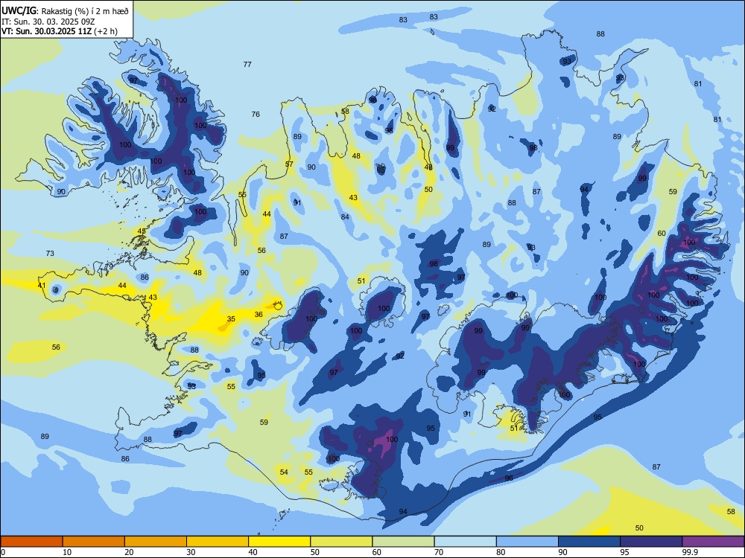The image size is (745, 558).
Task: Click the humidity value 45 on the map
Action: click(x=142, y=231)
